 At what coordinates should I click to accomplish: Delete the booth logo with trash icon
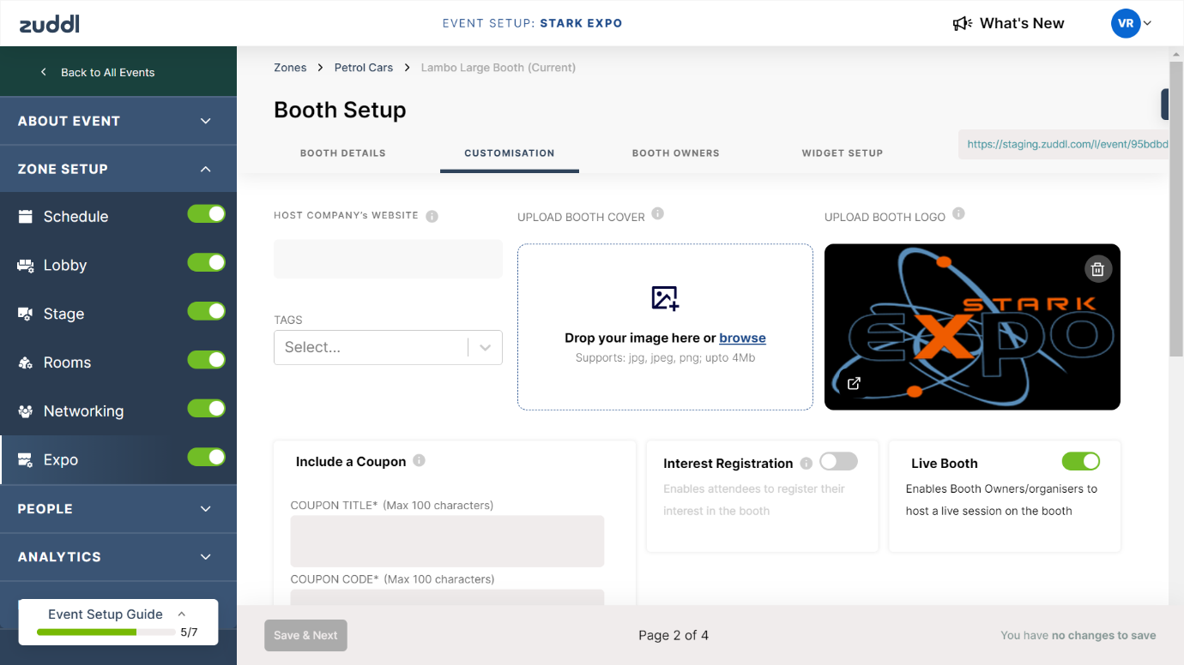tap(1097, 269)
